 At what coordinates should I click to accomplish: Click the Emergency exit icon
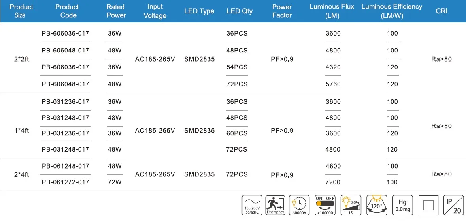(275, 205)
